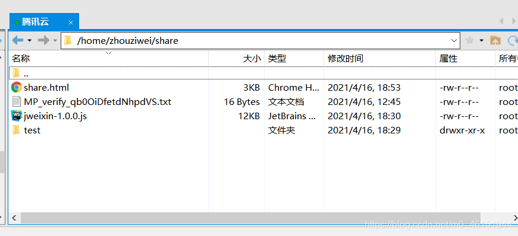Click the horizontal scrollbar thumb
Screen dimensions: 518x236
251,218
